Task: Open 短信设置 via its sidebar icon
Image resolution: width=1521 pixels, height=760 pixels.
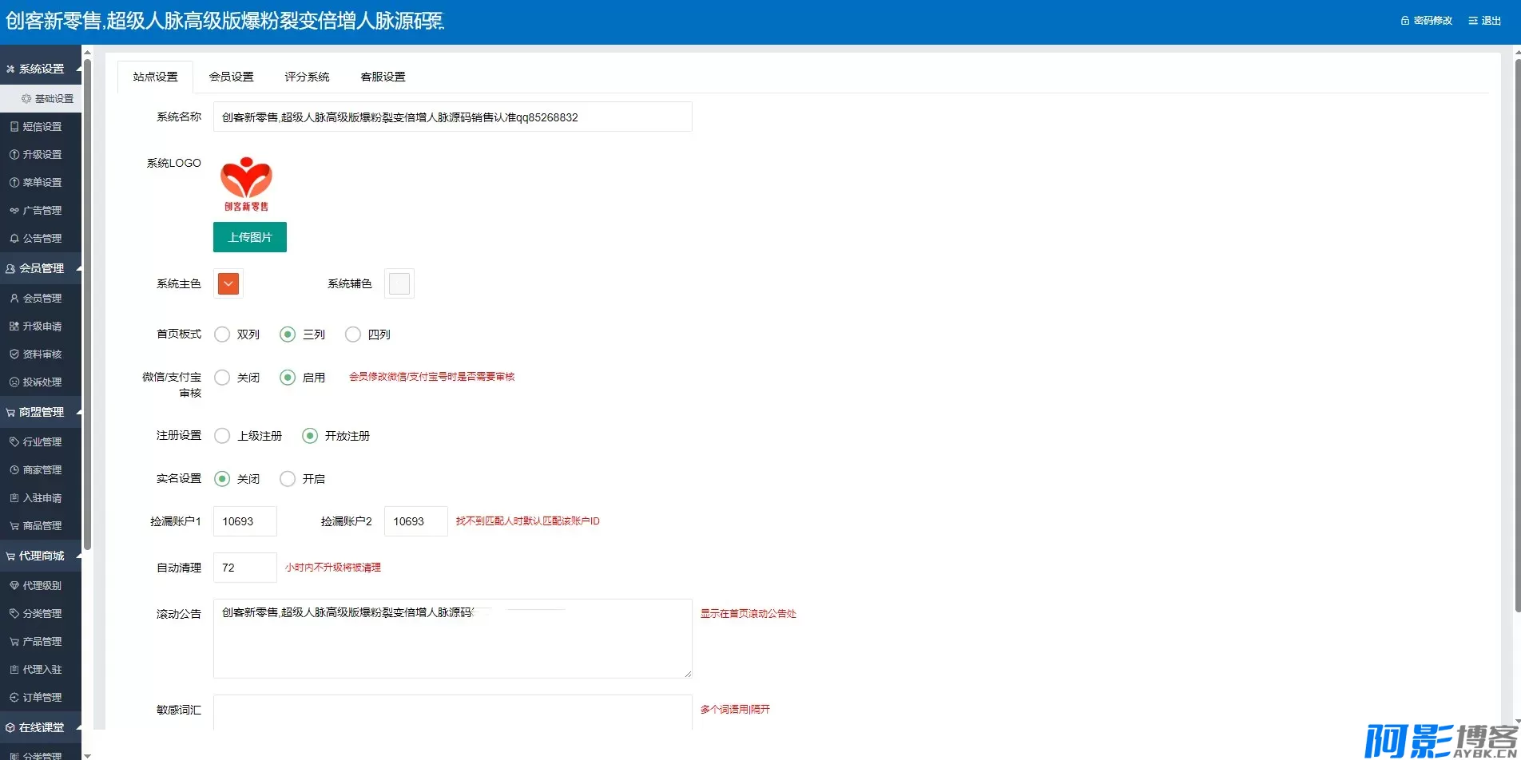Action: coord(14,127)
